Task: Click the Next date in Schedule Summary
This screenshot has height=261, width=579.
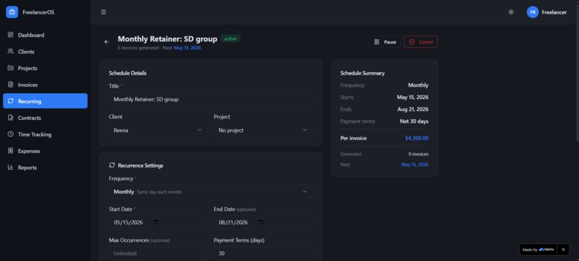Action: click(x=414, y=164)
